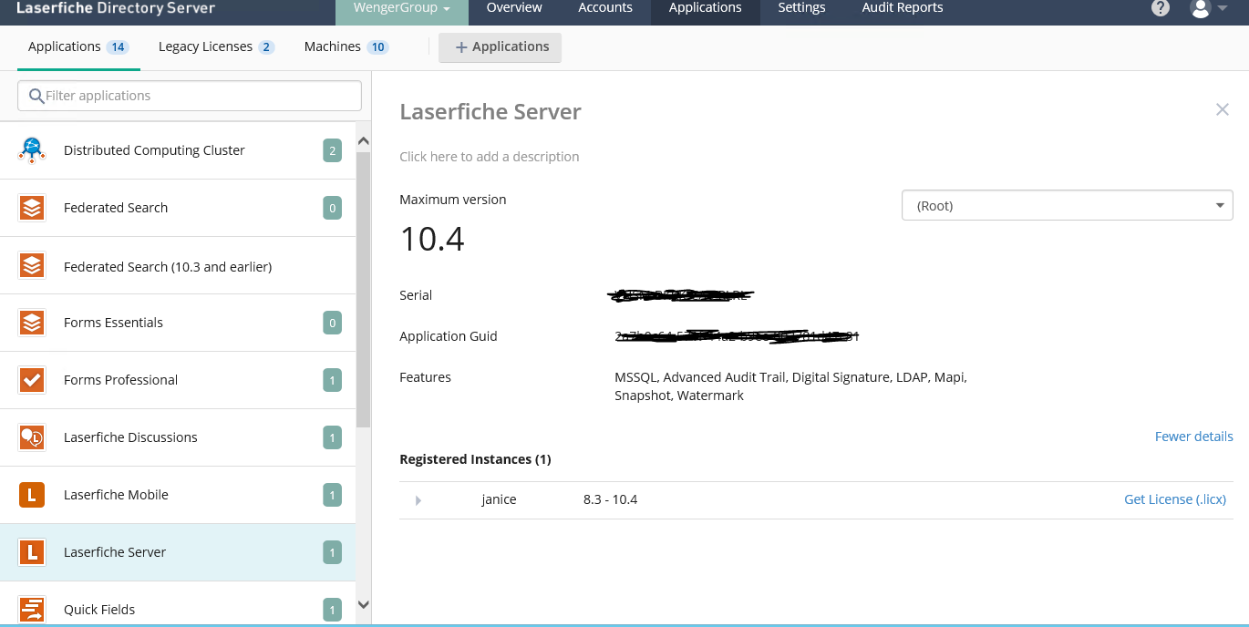Screen dimensions: 1249x627
Task: Click the Fewer details link
Action: (1193, 437)
